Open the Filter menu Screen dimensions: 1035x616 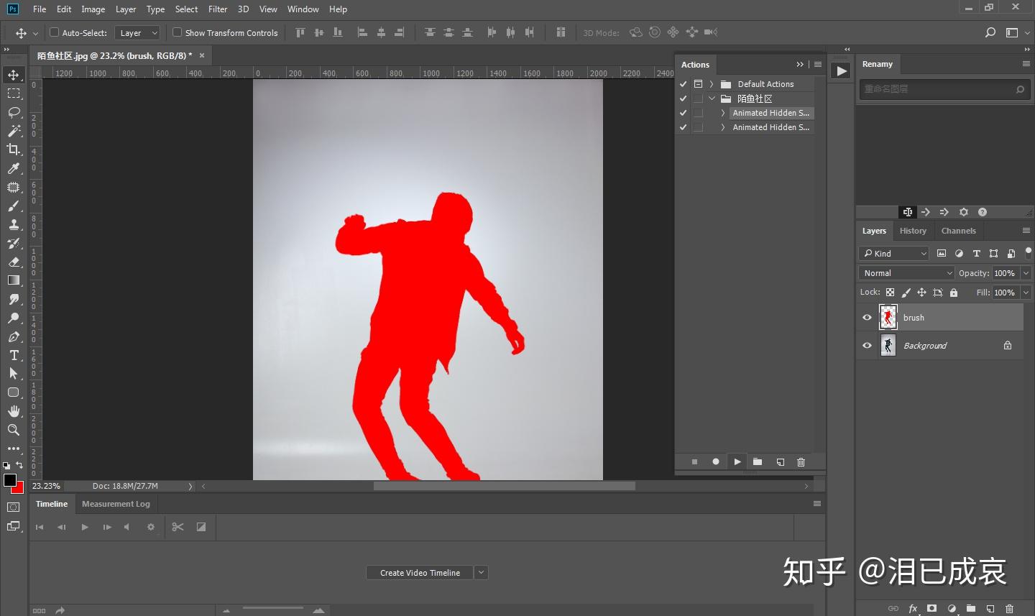point(217,9)
